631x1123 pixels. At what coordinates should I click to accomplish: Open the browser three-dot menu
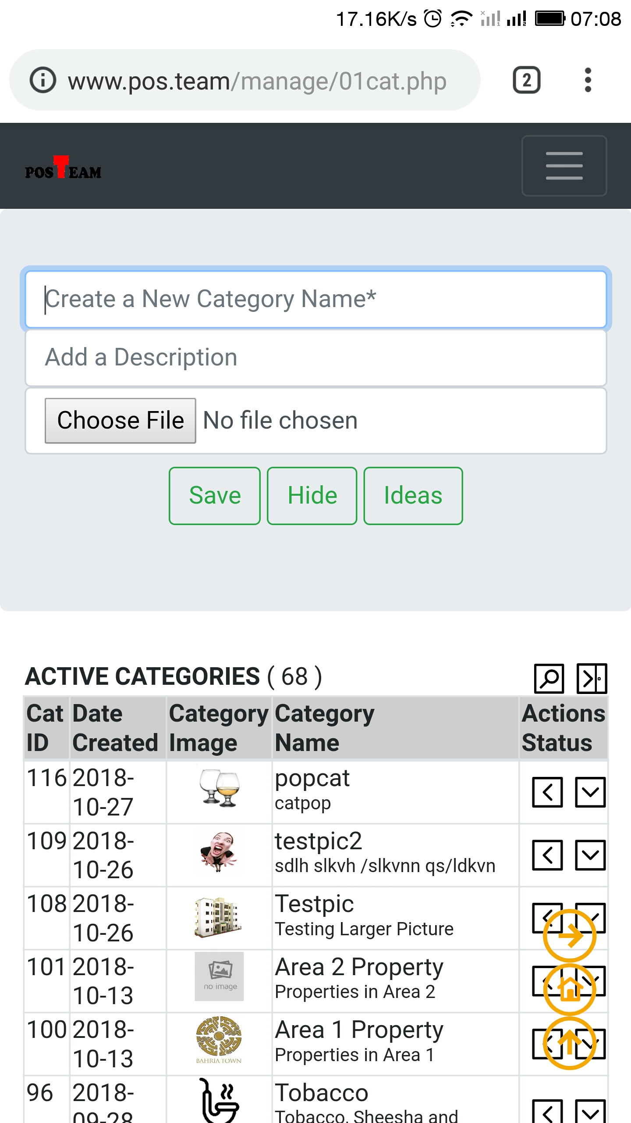click(x=588, y=80)
